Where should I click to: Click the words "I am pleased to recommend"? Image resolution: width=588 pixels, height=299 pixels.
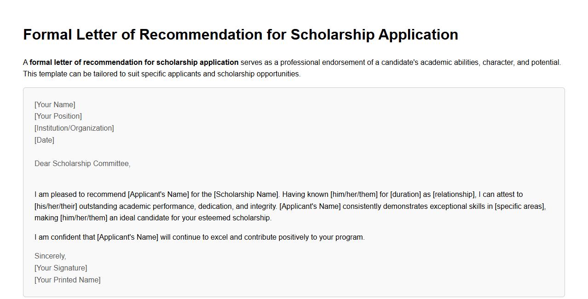tap(80, 195)
